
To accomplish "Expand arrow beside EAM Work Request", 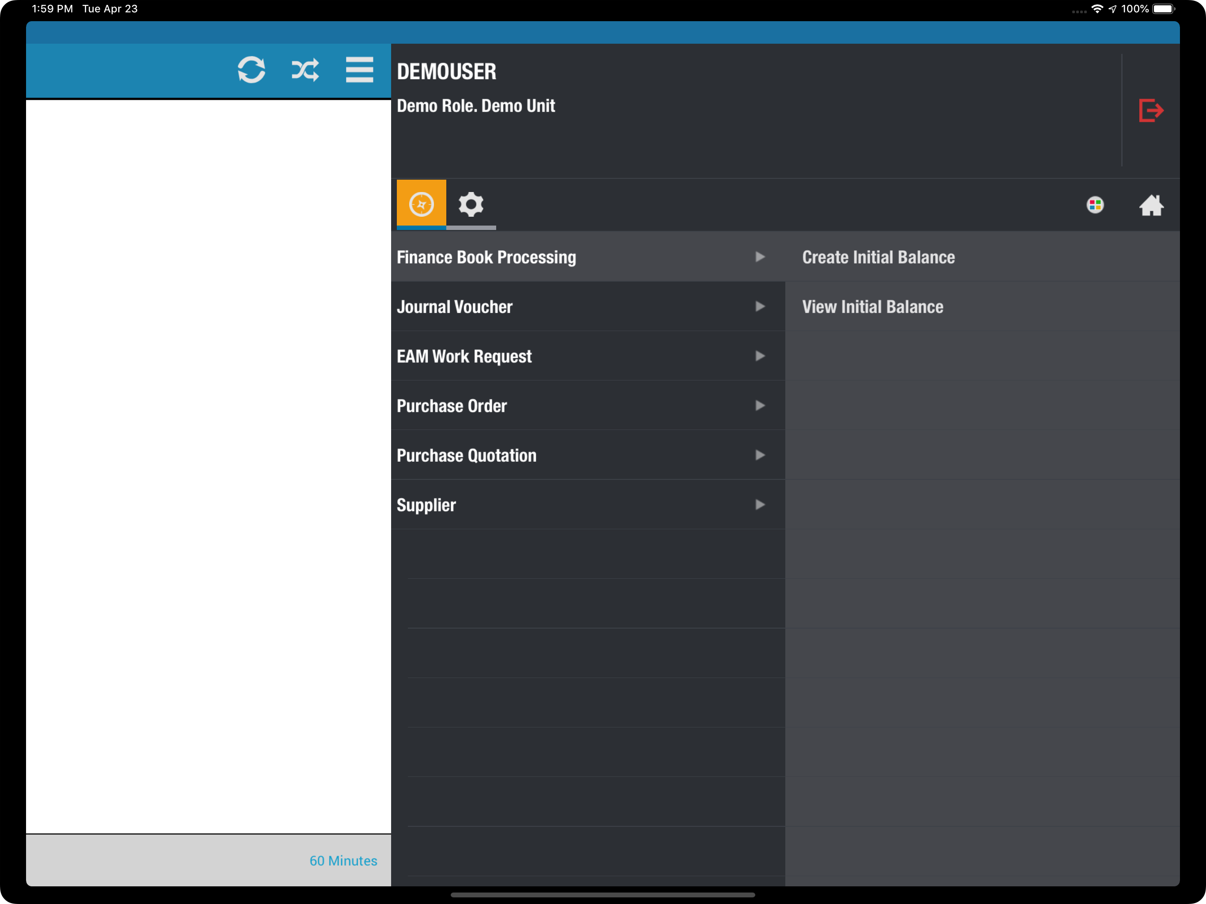I will (760, 356).
